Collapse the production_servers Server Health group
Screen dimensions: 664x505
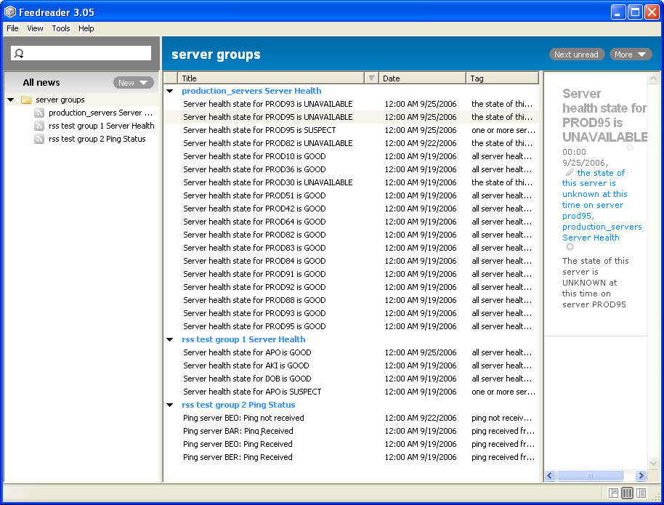point(170,92)
